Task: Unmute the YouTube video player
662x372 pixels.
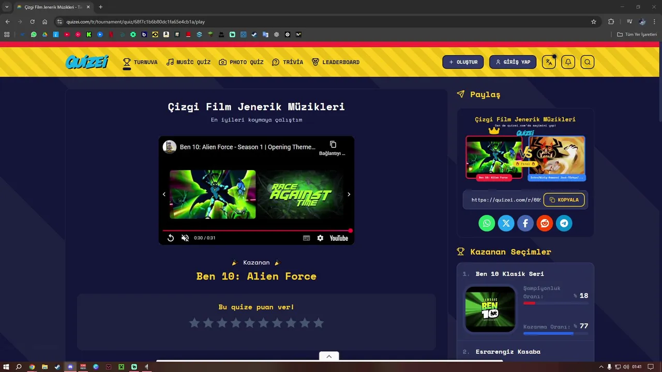Action: (185, 238)
